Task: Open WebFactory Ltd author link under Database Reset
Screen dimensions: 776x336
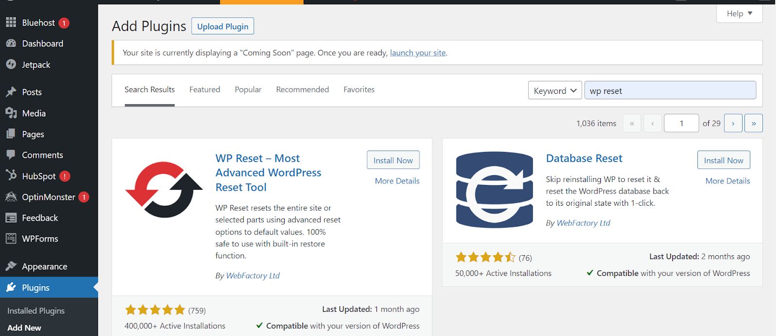Action: 583,223
